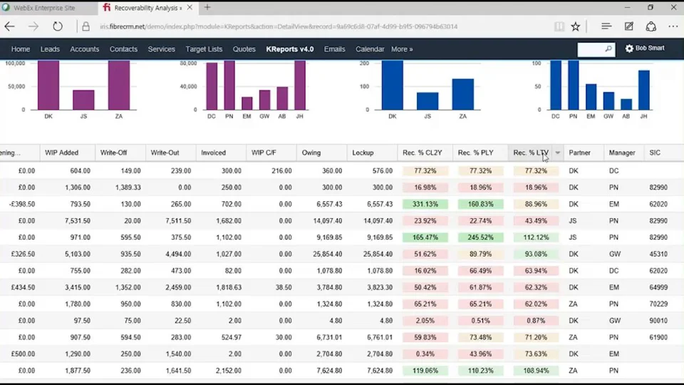Image resolution: width=684 pixels, height=385 pixels.
Task: Click the 1,389.33 Write-Off value
Action: (x=128, y=188)
